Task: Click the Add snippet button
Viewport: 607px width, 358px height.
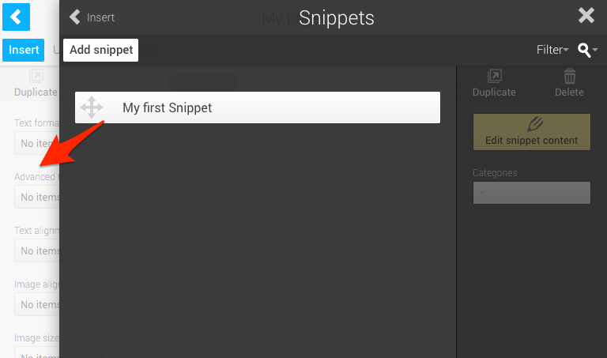Action: tap(101, 50)
